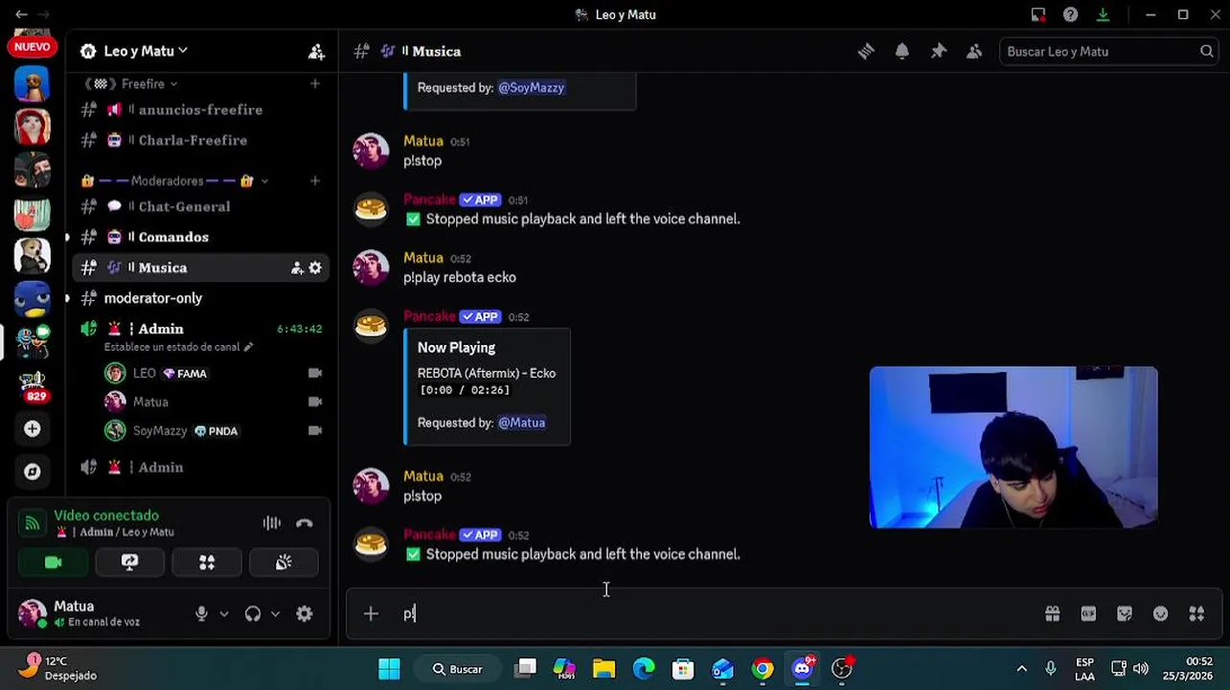1230x690 pixels.
Task: Open headphones output options arrow
Action: tap(276, 614)
